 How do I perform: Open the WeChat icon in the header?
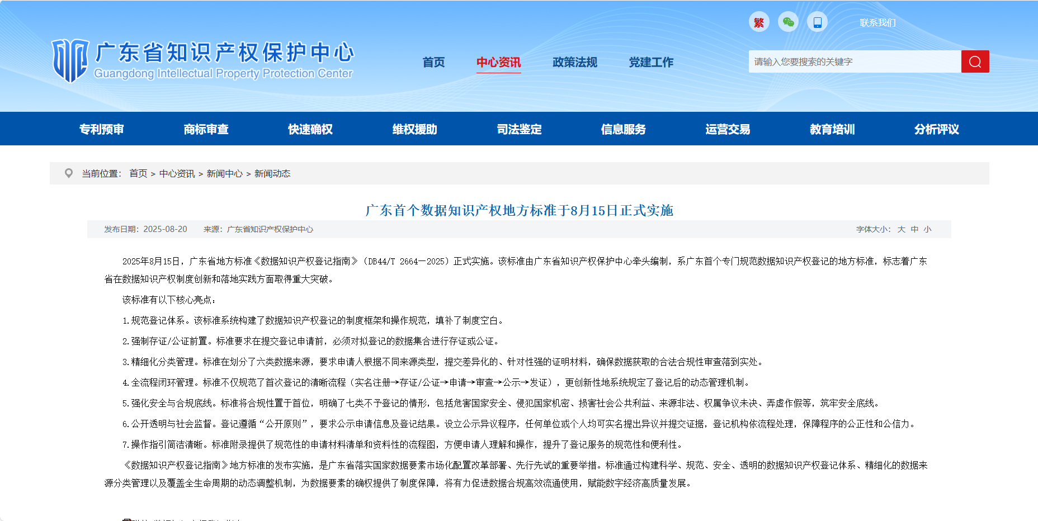pos(788,22)
